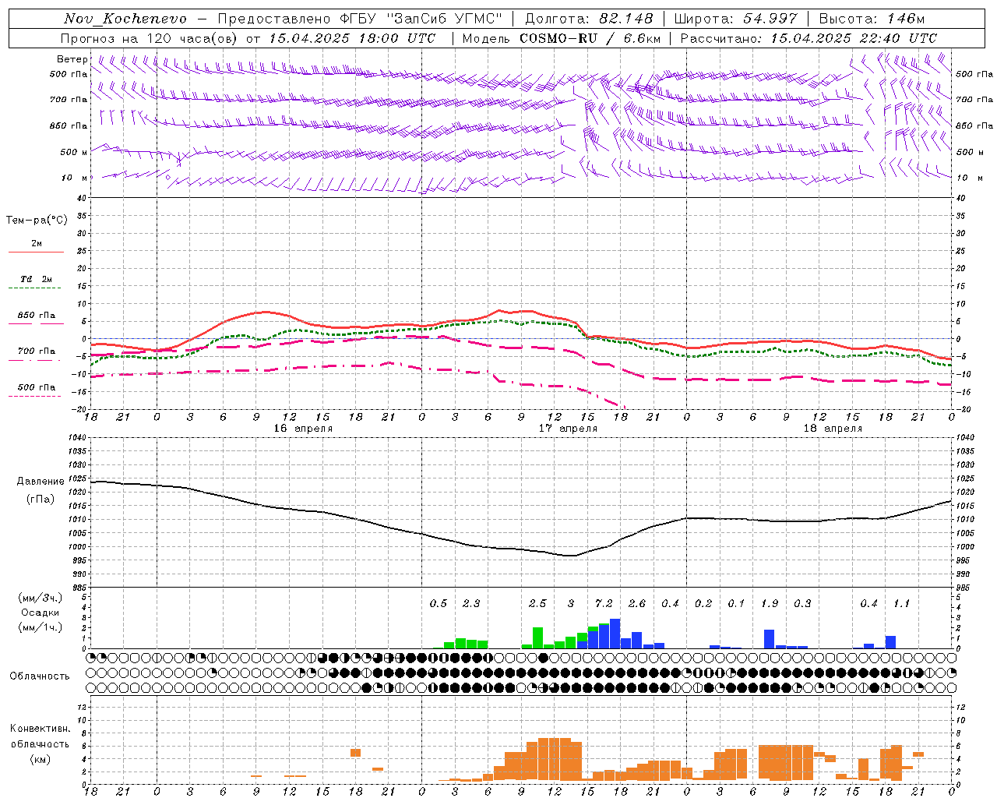Select the latitude text 'Широта: 54.997'
Viewport: 997px width, 798px height.
(x=735, y=19)
